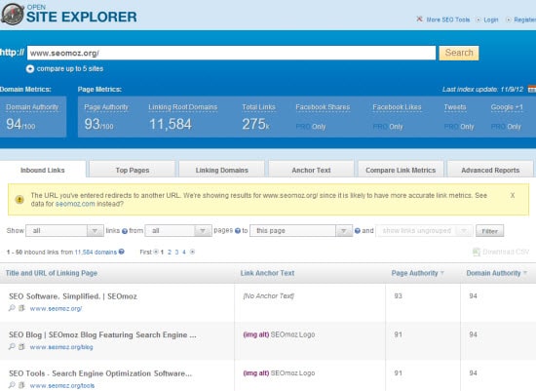Click the Tweets metric label
The image size is (536, 391).
click(455, 107)
